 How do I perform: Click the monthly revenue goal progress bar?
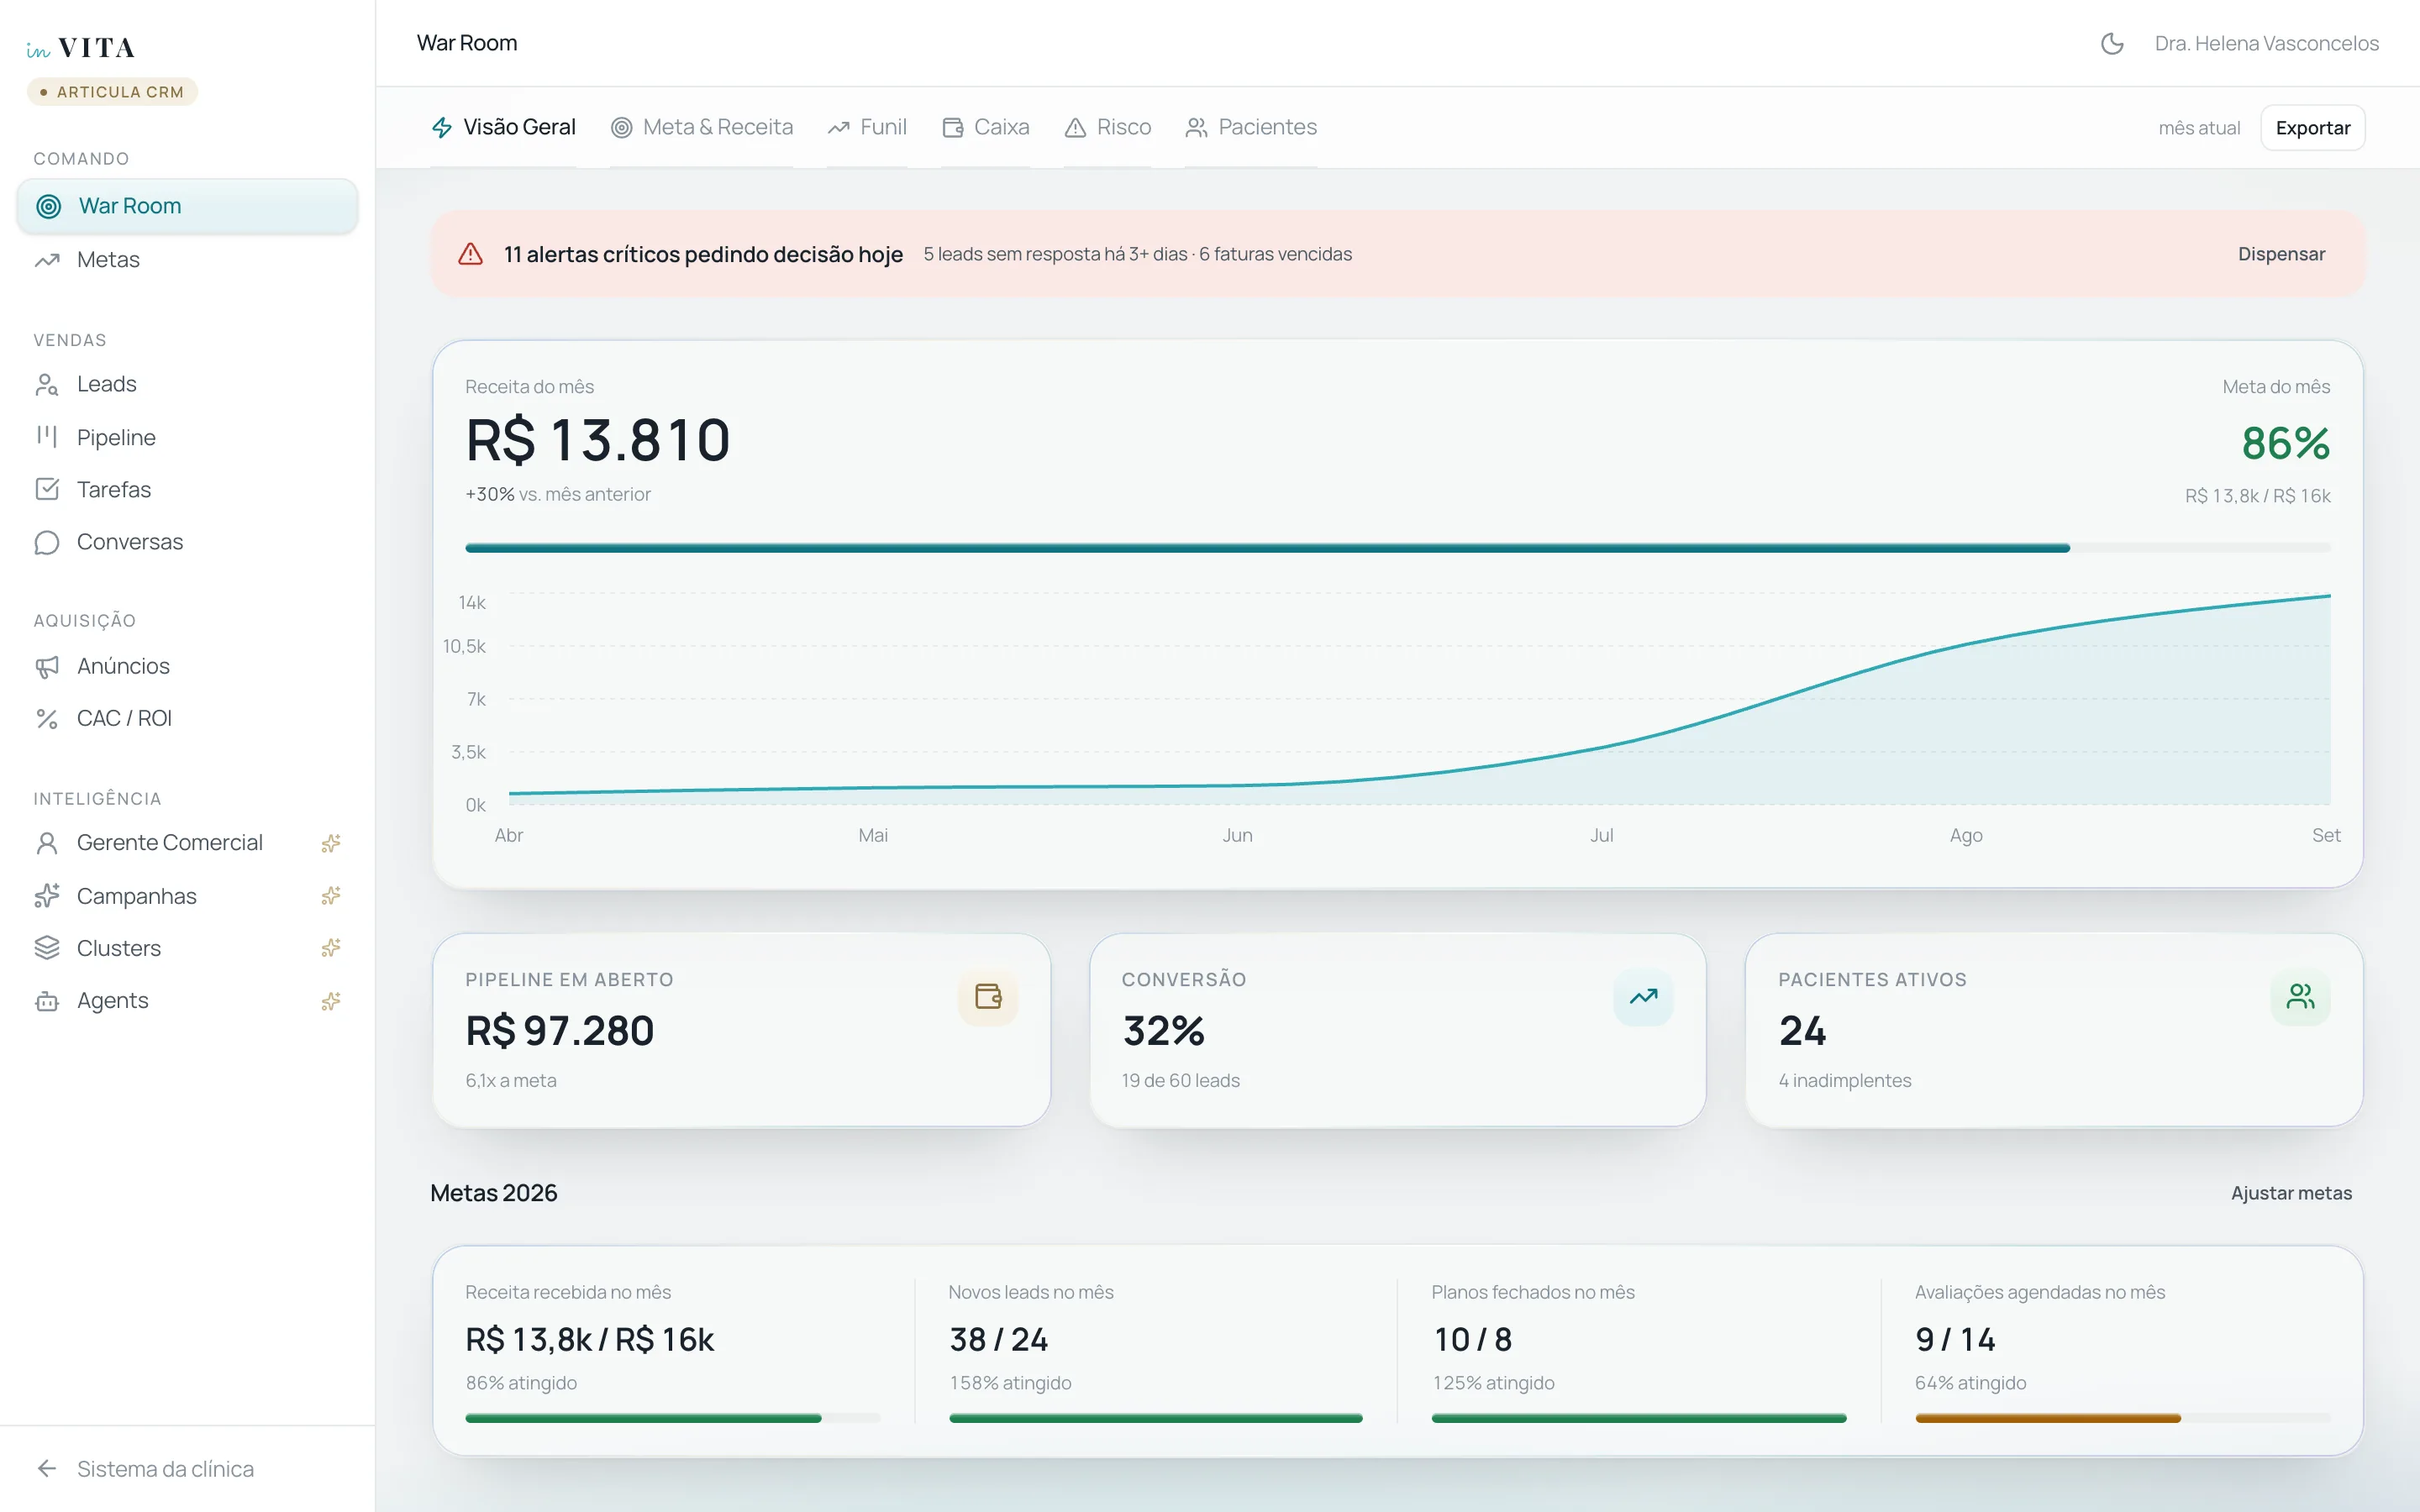pyautogui.click(x=1397, y=548)
